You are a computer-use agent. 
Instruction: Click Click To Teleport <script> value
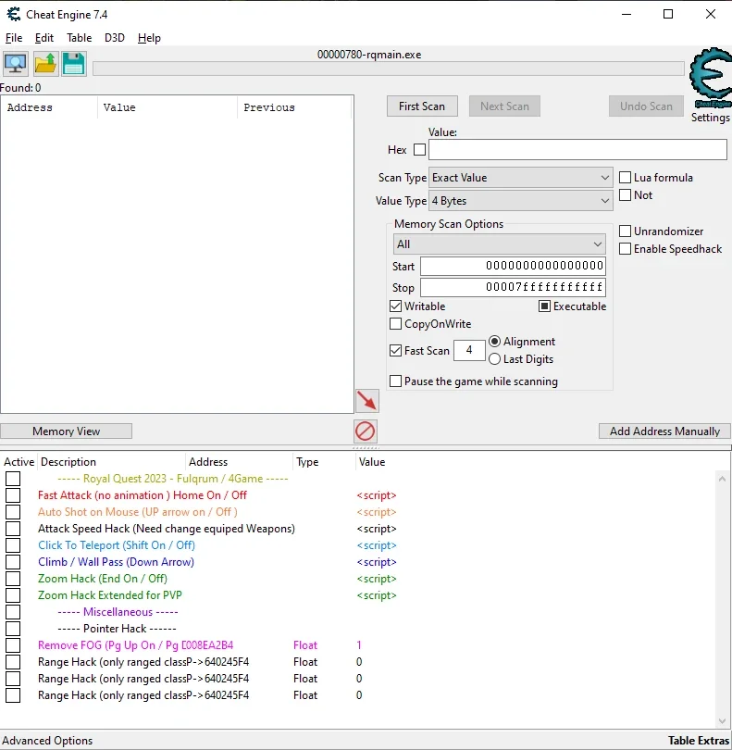(377, 545)
